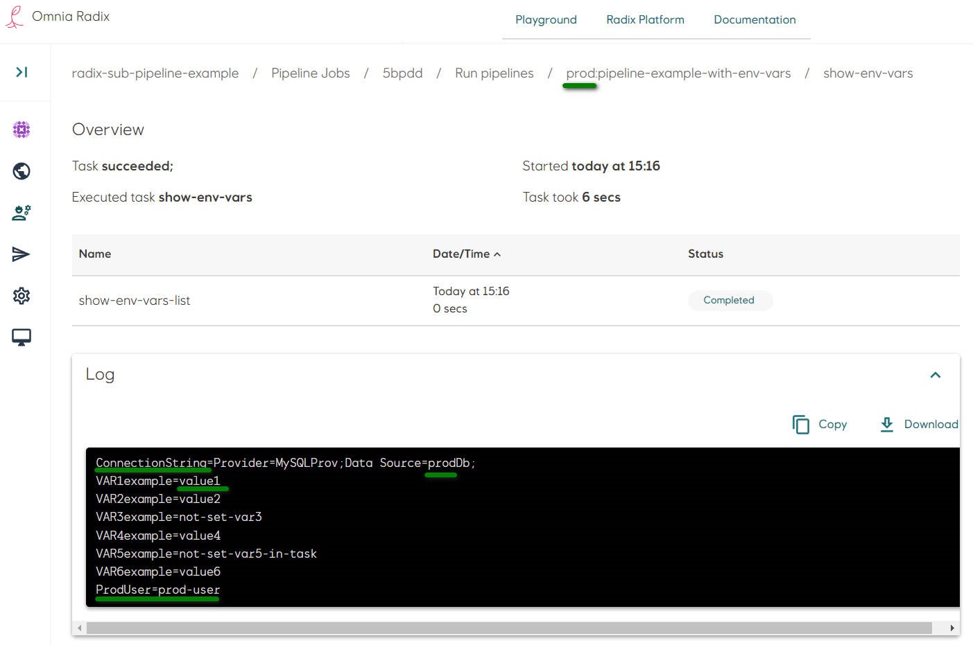The width and height of the screenshot is (973, 645).
Task: Open the settings gear icon in sidebar
Action: (21, 296)
